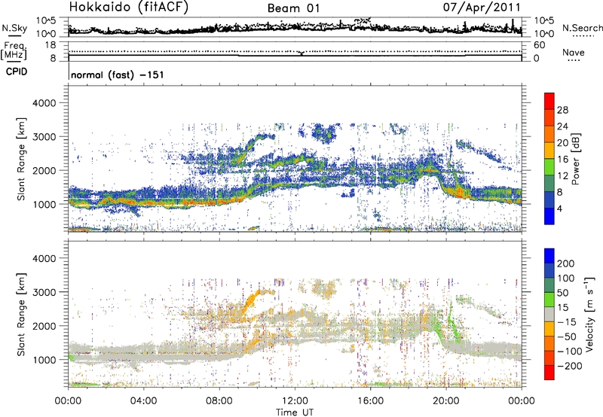Click the 'Hokkaido (fitACF)' title text
The height and width of the screenshot is (417, 603).
point(129,8)
